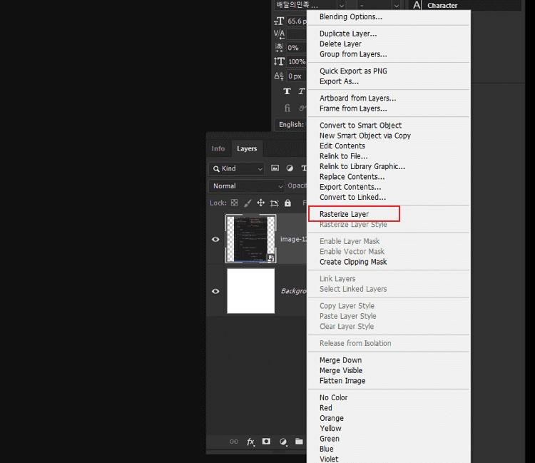Choose Rasterize Layer menu item
The image size is (535, 463).
pyautogui.click(x=389, y=214)
